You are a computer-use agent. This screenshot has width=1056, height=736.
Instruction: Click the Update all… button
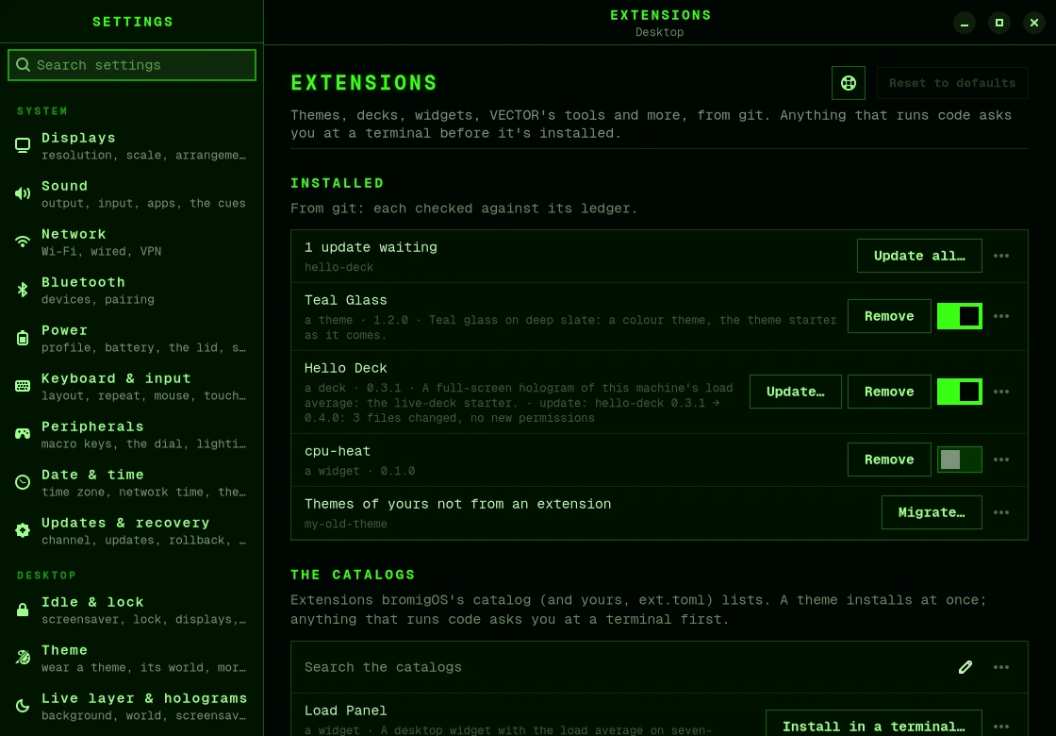(919, 256)
